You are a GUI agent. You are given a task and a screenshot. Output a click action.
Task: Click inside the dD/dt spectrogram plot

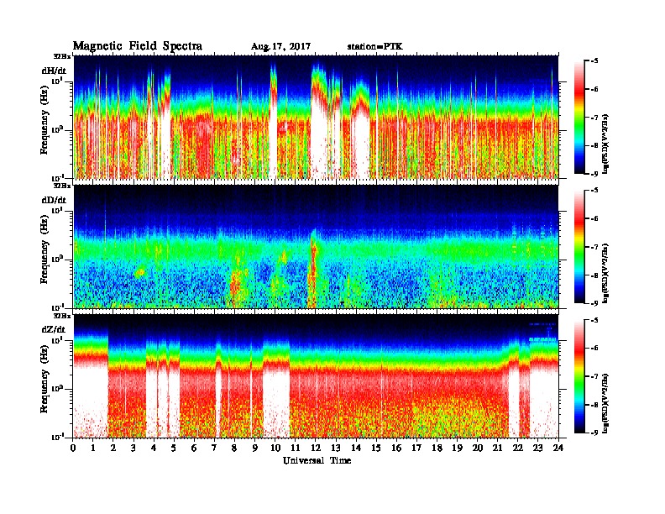tap(316, 247)
